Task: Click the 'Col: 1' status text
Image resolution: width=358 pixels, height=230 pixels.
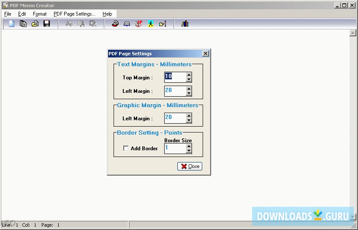Action: 29,225
